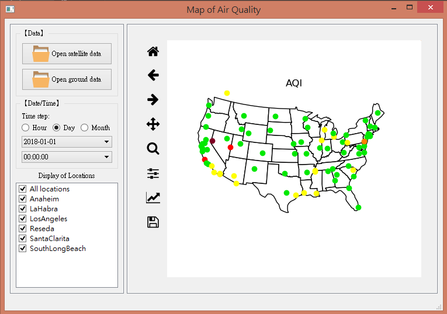
Task: Select the Day time step radio button
Action: [x=57, y=128]
